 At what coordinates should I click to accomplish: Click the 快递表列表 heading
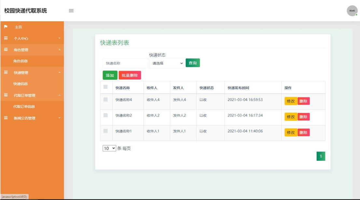115,43
